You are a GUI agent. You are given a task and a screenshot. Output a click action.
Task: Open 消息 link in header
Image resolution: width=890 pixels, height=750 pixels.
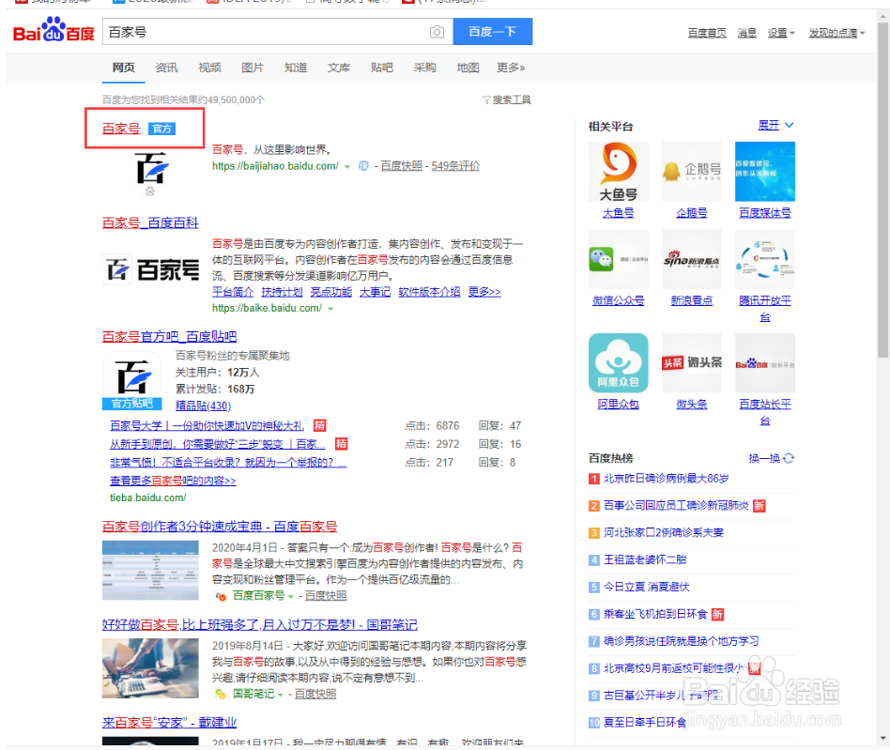[746, 33]
